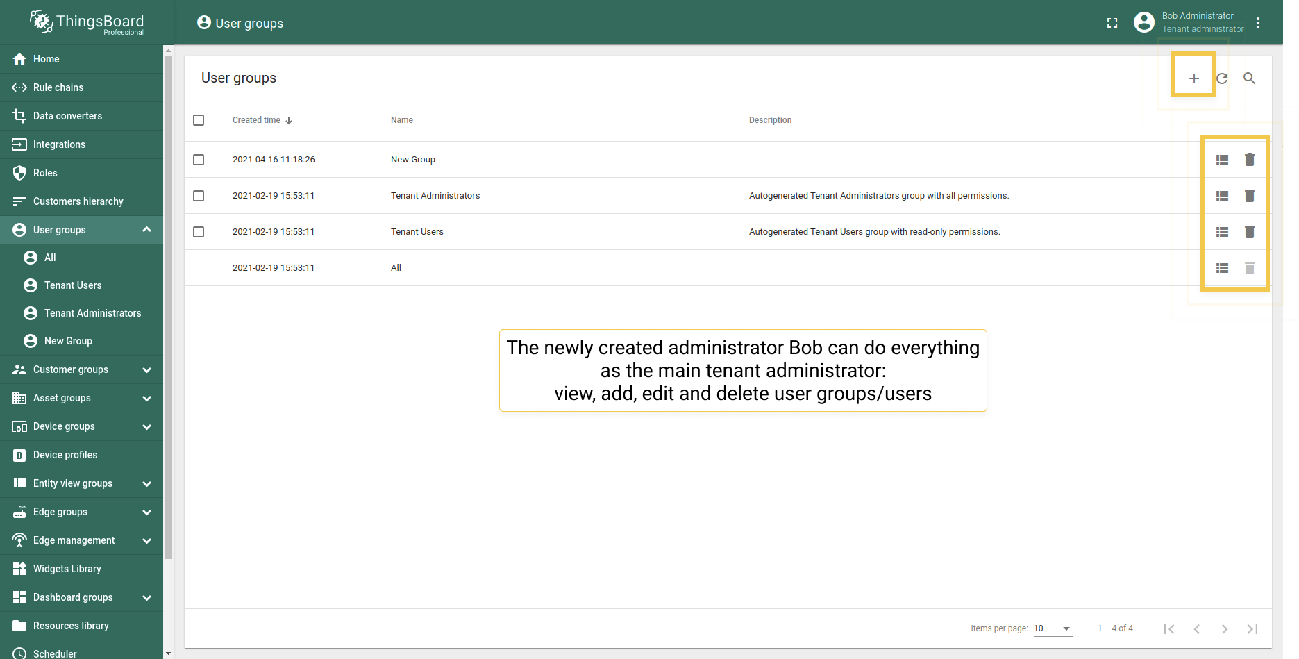
Task: Click Tenant Users name cell in table
Action: (417, 232)
